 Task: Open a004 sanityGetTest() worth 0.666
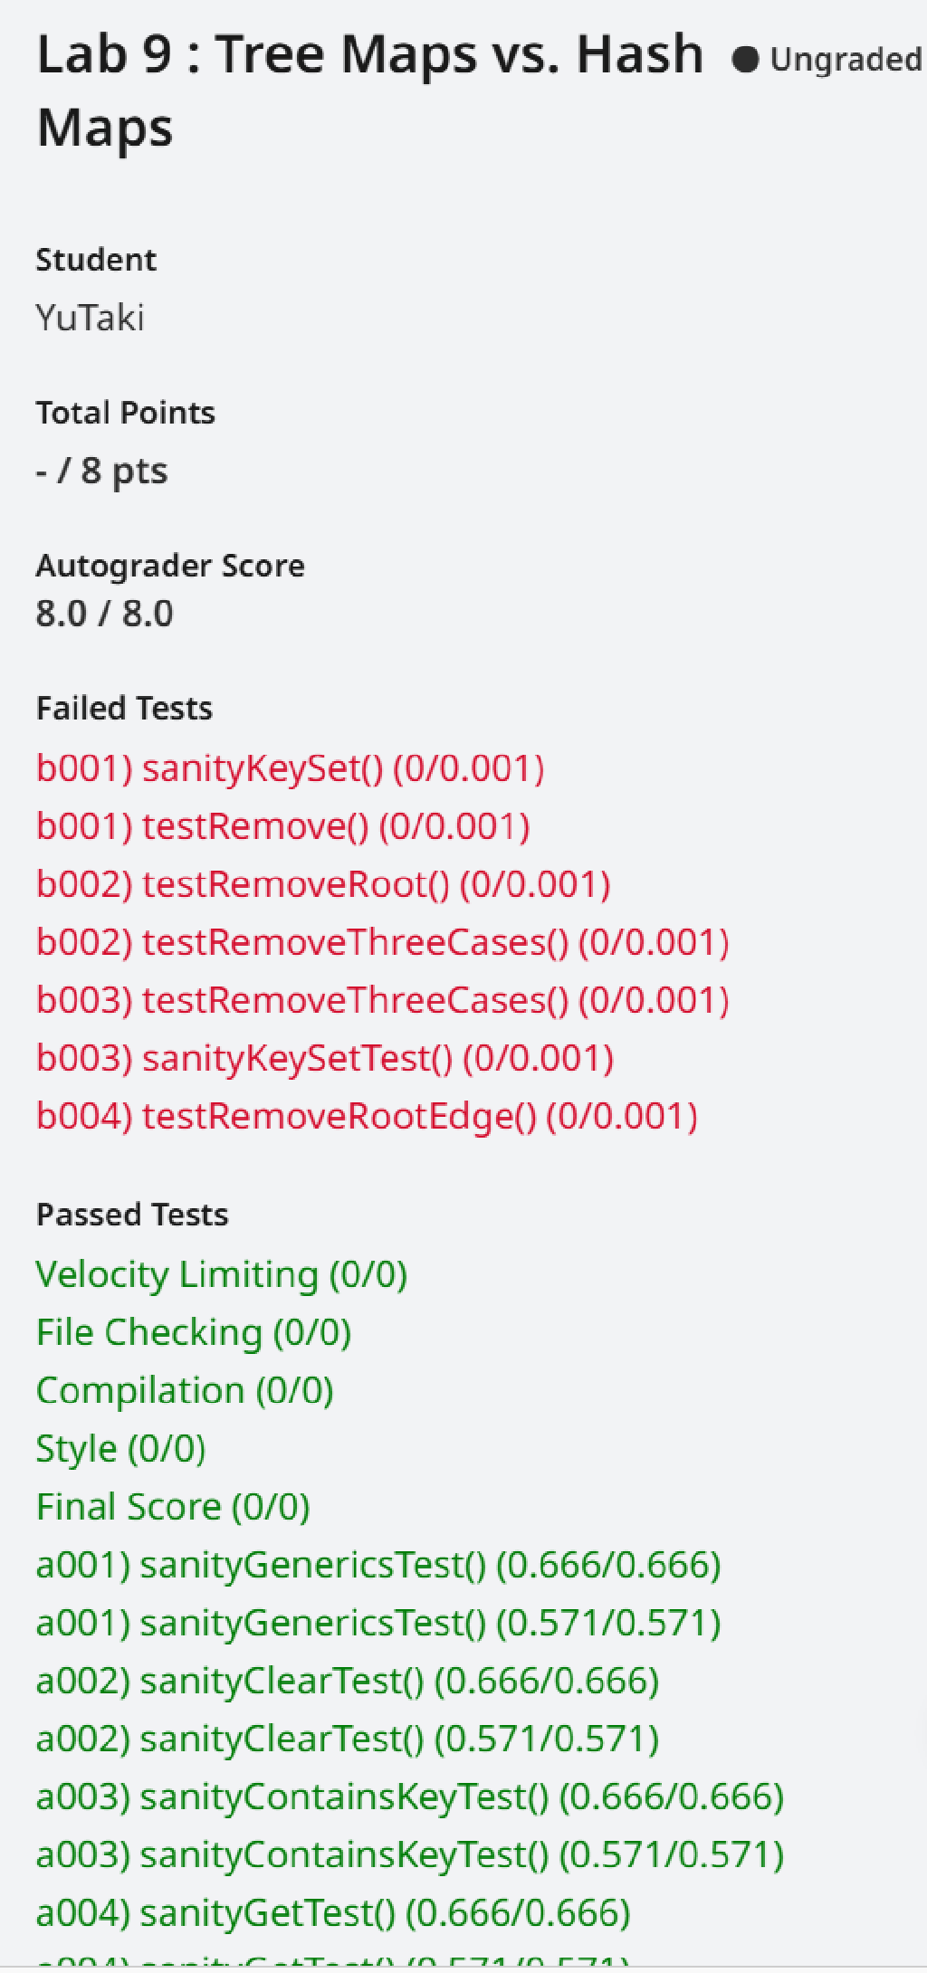(x=333, y=1912)
